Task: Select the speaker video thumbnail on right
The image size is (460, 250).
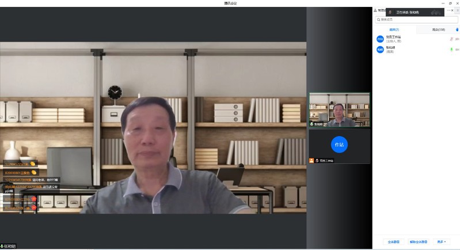Action: (x=339, y=109)
